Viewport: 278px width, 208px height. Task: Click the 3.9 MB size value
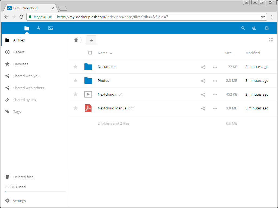[232, 108]
